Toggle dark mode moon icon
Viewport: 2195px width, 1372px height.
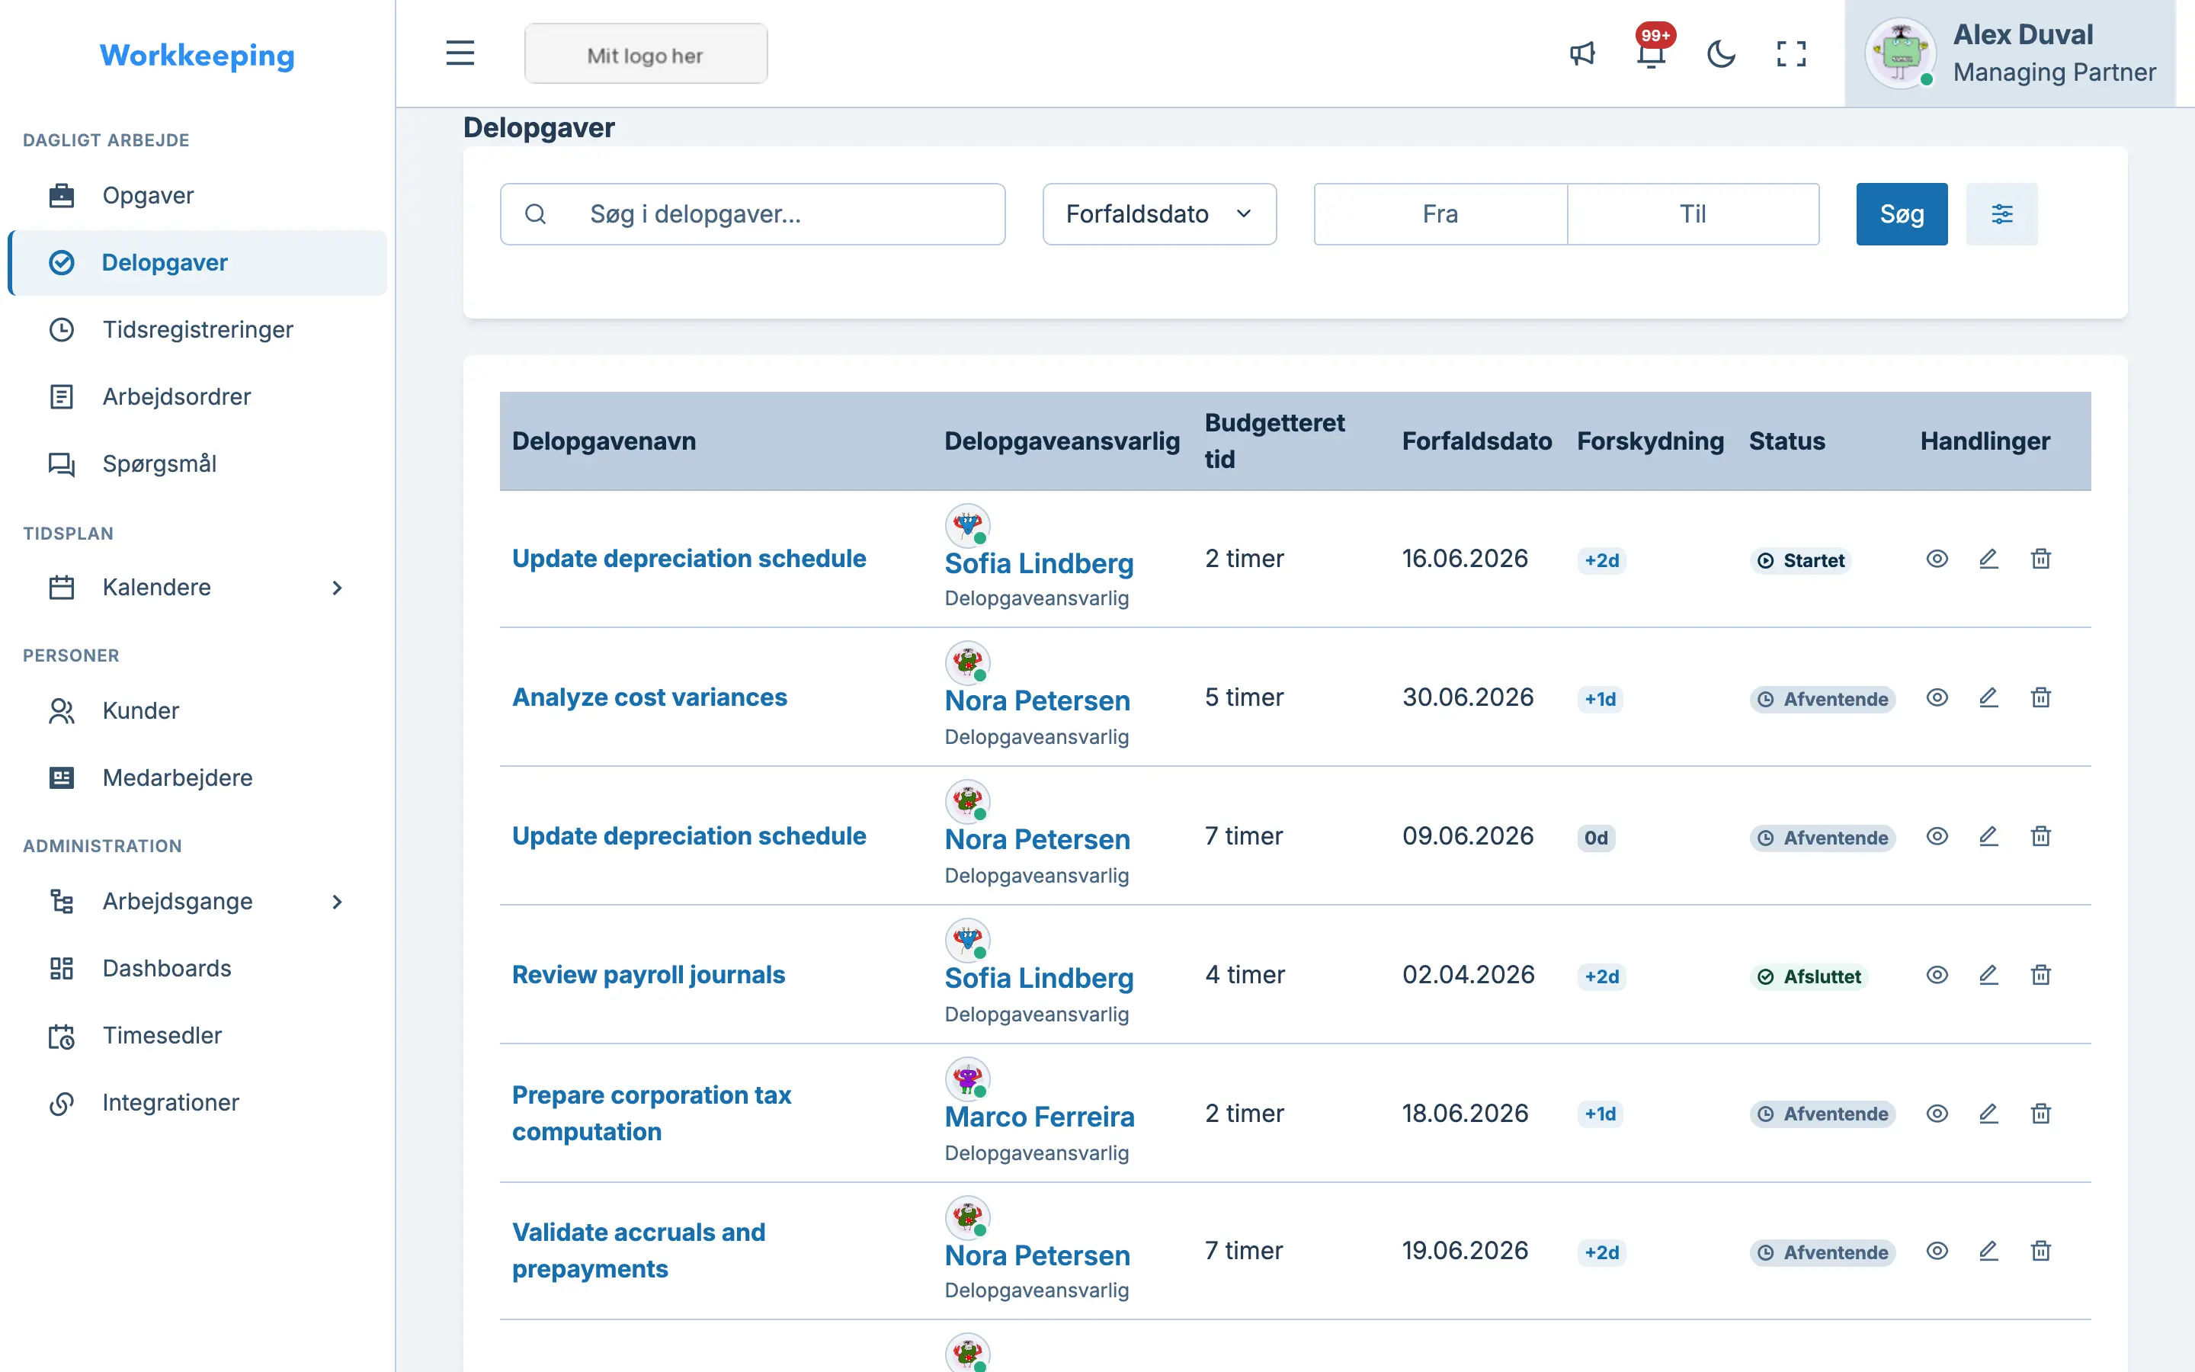[1721, 53]
